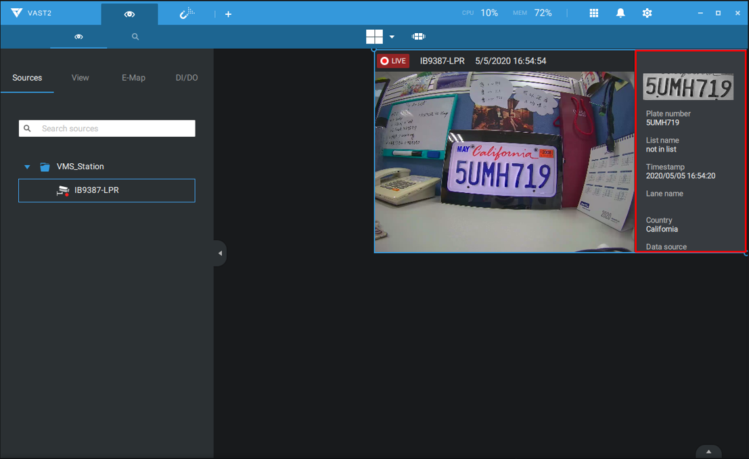
Task: Collapse the left panel with the arrow handle
Action: click(219, 253)
